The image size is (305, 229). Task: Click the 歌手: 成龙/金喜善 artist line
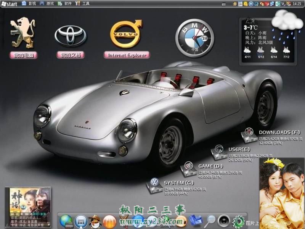click(x=24, y=222)
